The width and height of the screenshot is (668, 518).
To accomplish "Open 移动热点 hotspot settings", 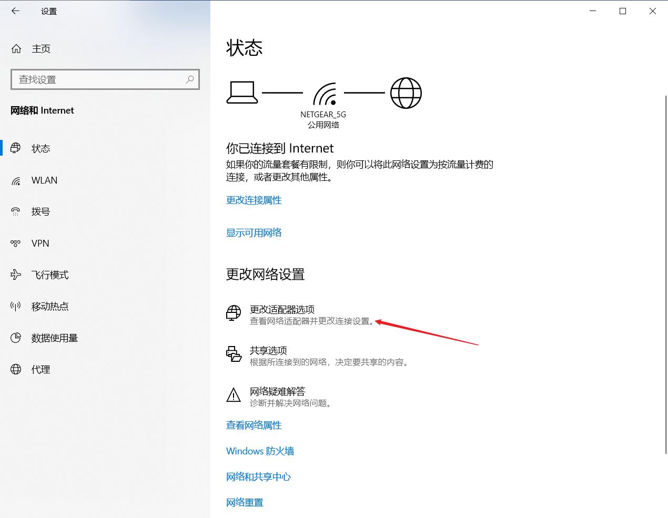I will tap(15, 306).
